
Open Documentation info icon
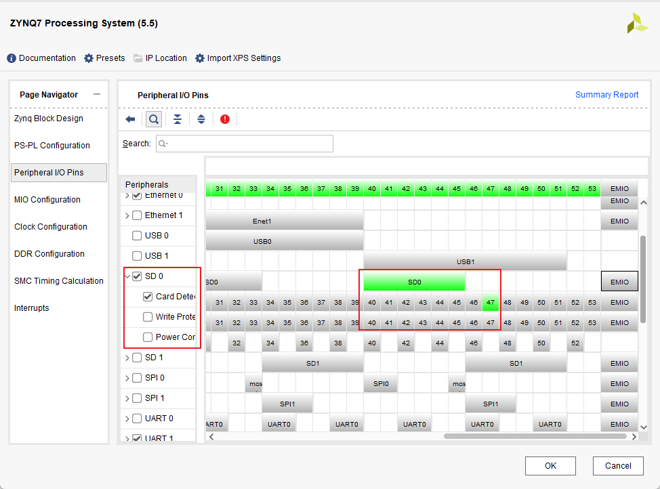coord(12,58)
